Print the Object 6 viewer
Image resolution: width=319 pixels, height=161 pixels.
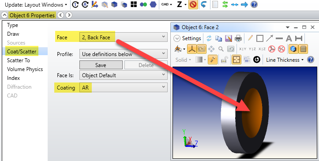238,38
